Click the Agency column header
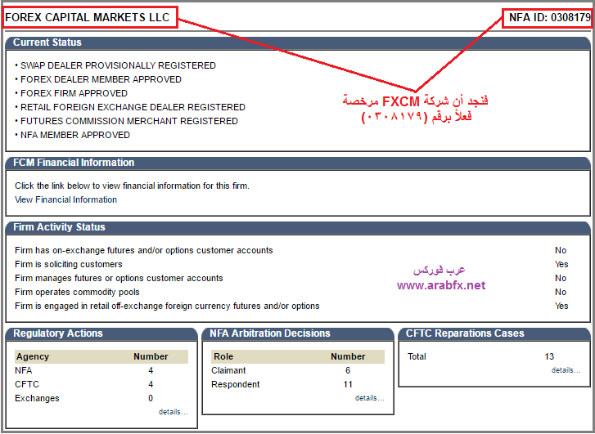 (33, 356)
